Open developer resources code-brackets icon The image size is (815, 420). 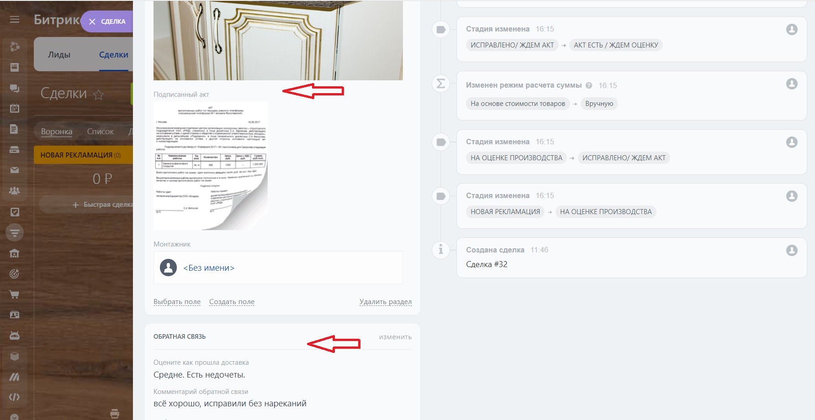[15, 397]
